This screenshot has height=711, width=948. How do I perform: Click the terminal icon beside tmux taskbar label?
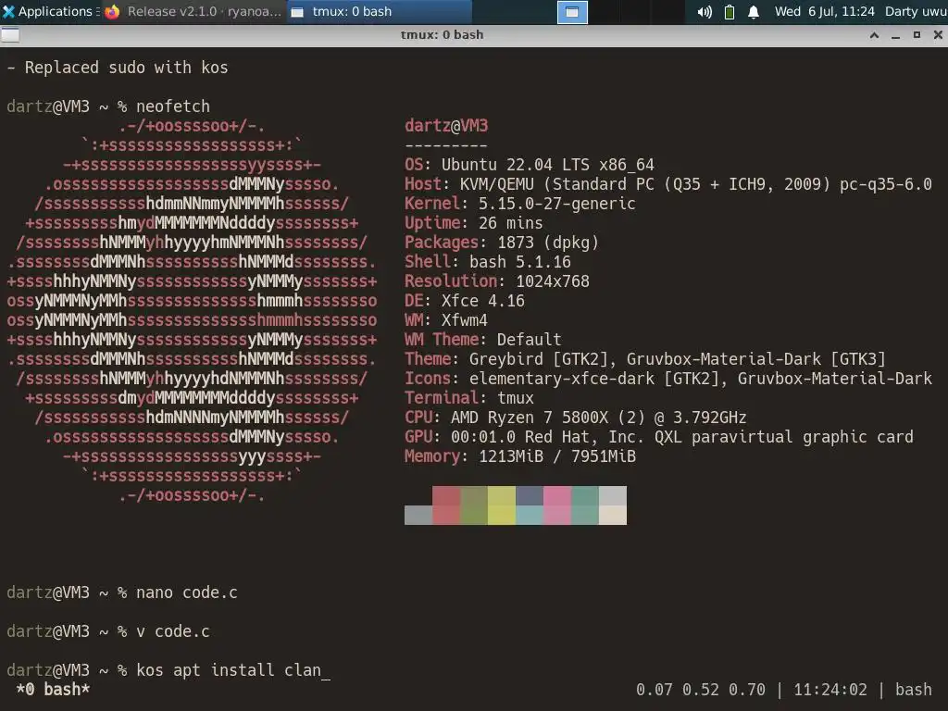(x=297, y=12)
